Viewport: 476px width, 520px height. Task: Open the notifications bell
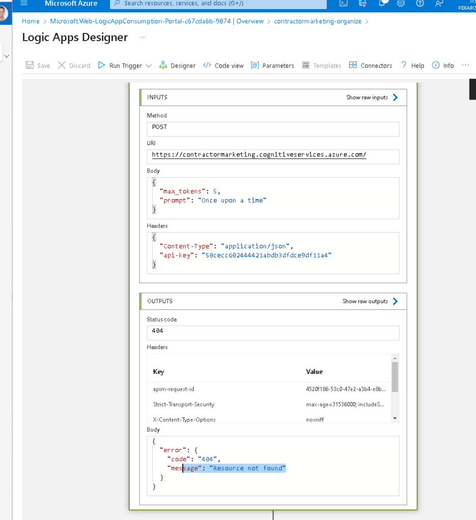coord(382,4)
